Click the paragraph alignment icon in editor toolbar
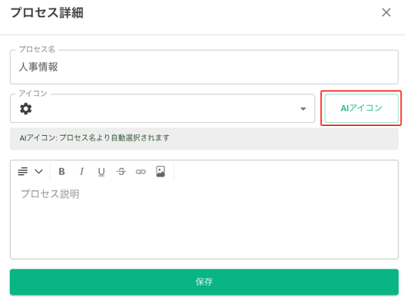Viewport: 406px width, 301px height. (23, 171)
